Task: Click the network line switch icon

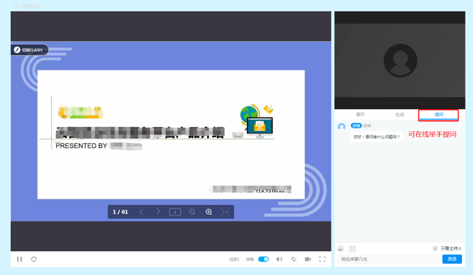Action: click(x=293, y=259)
